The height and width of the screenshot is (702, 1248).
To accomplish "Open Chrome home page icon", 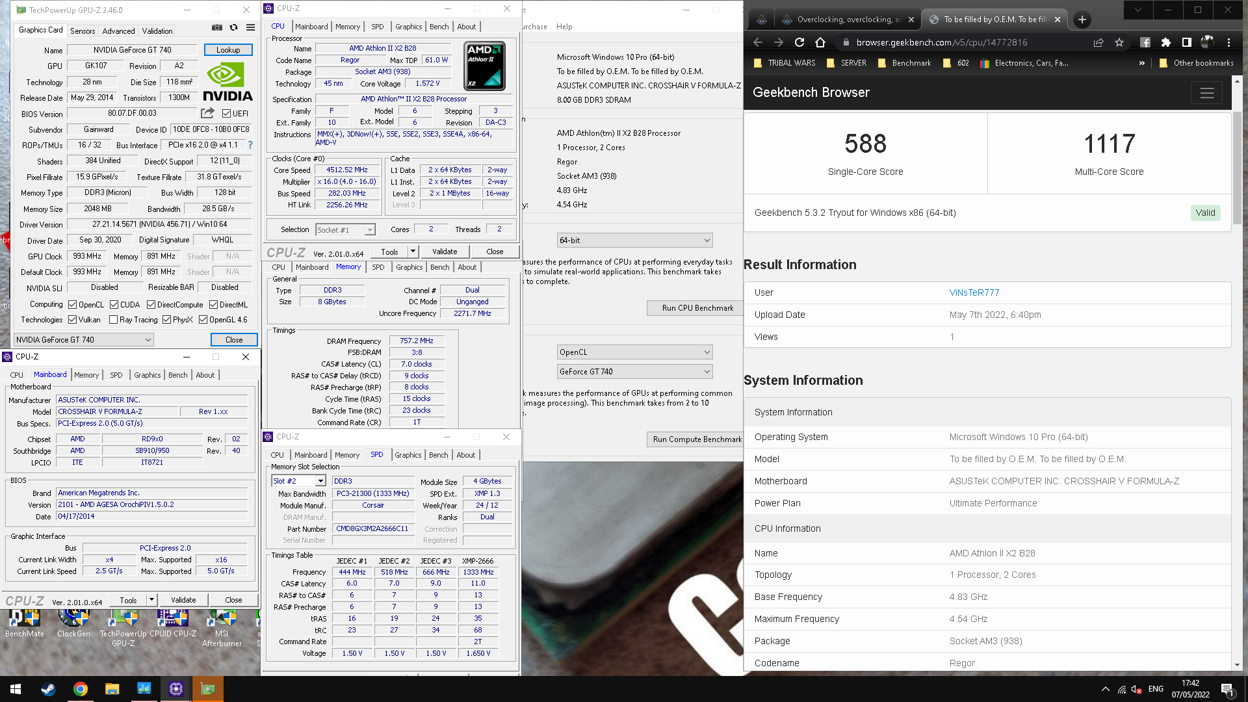I will point(820,42).
